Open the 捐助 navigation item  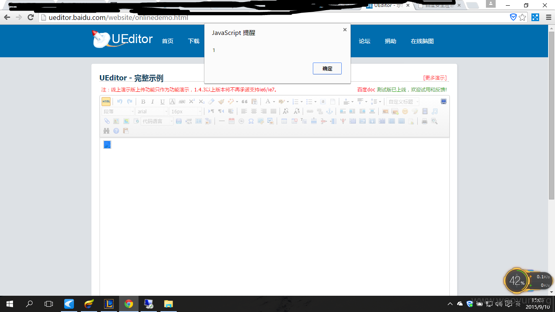(390, 41)
